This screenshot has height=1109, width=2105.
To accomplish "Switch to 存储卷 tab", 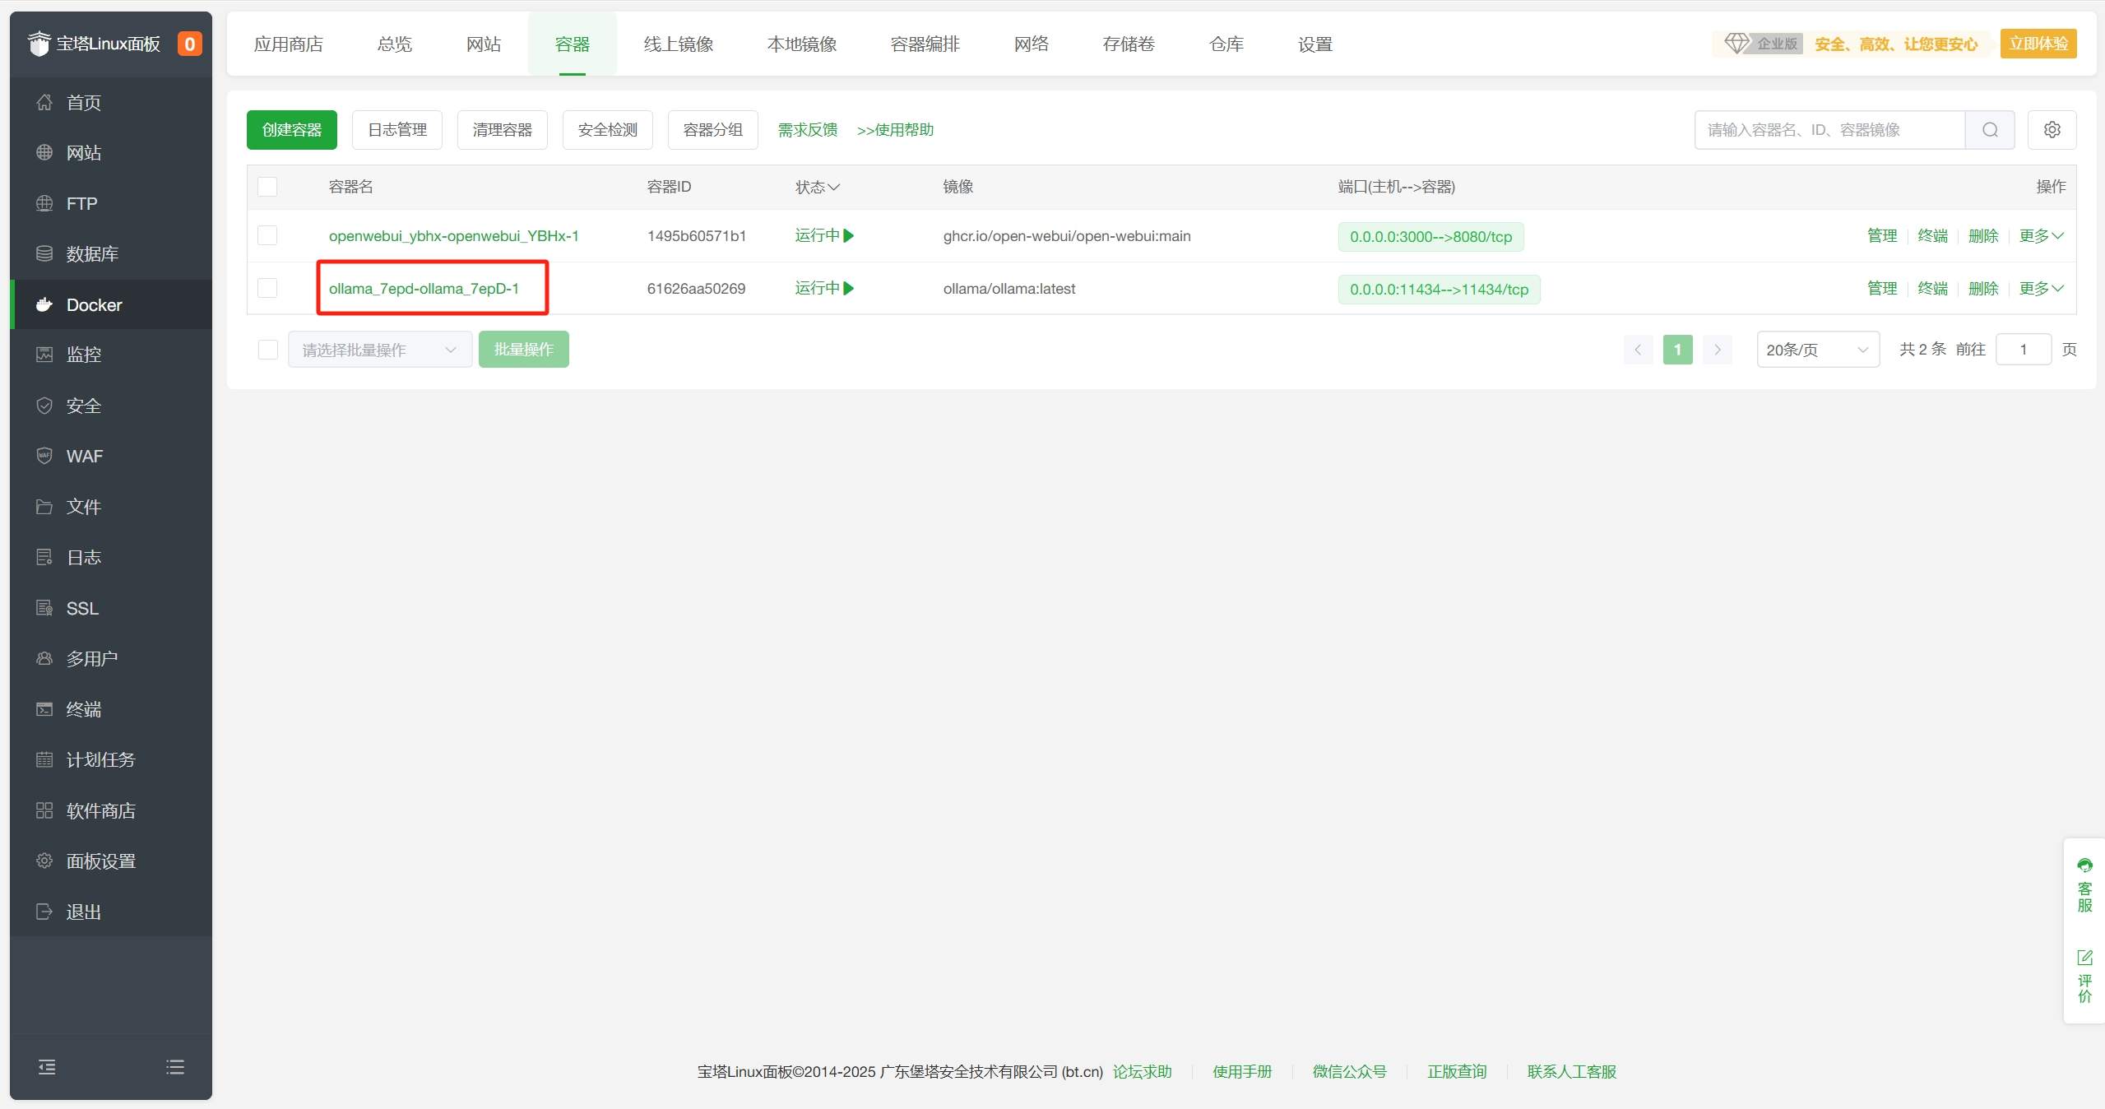I will tap(1129, 44).
